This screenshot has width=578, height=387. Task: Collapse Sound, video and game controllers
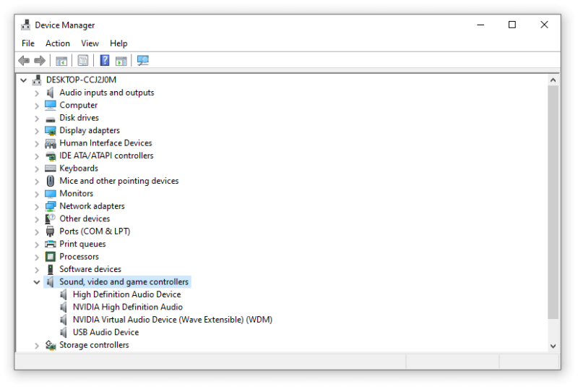point(37,282)
